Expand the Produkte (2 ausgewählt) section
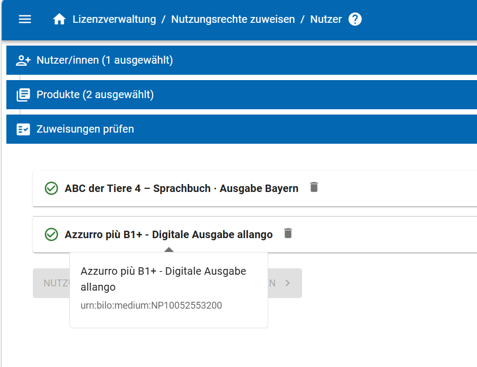The image size is (477, 367). [x=95, y=95]
